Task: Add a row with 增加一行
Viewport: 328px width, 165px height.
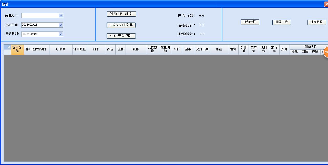Action: (250, 22)
